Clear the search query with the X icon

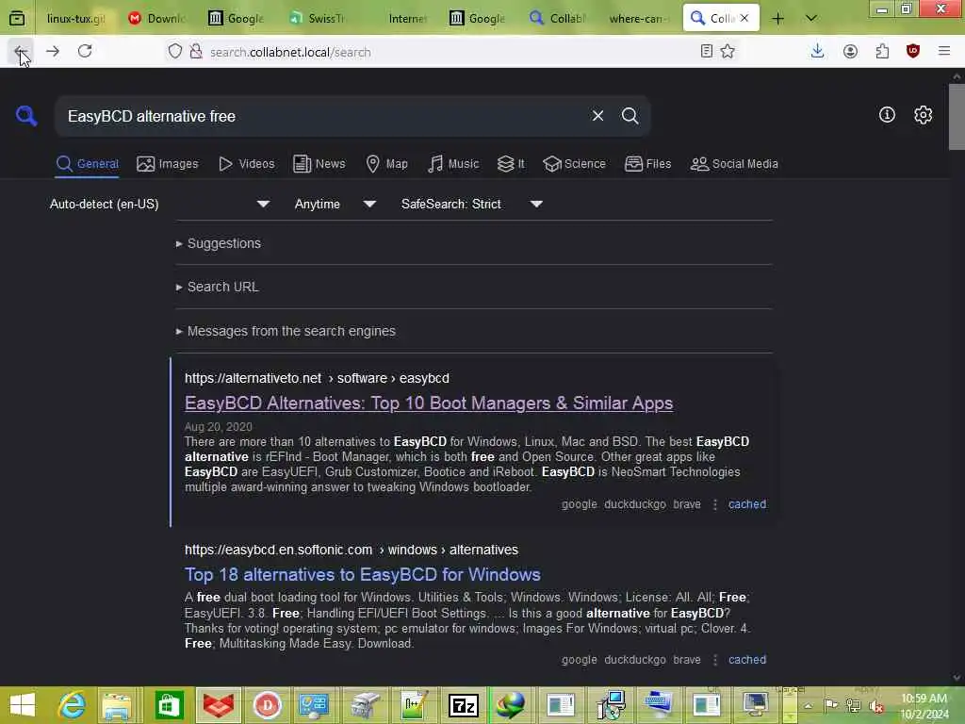coord(597,116)
